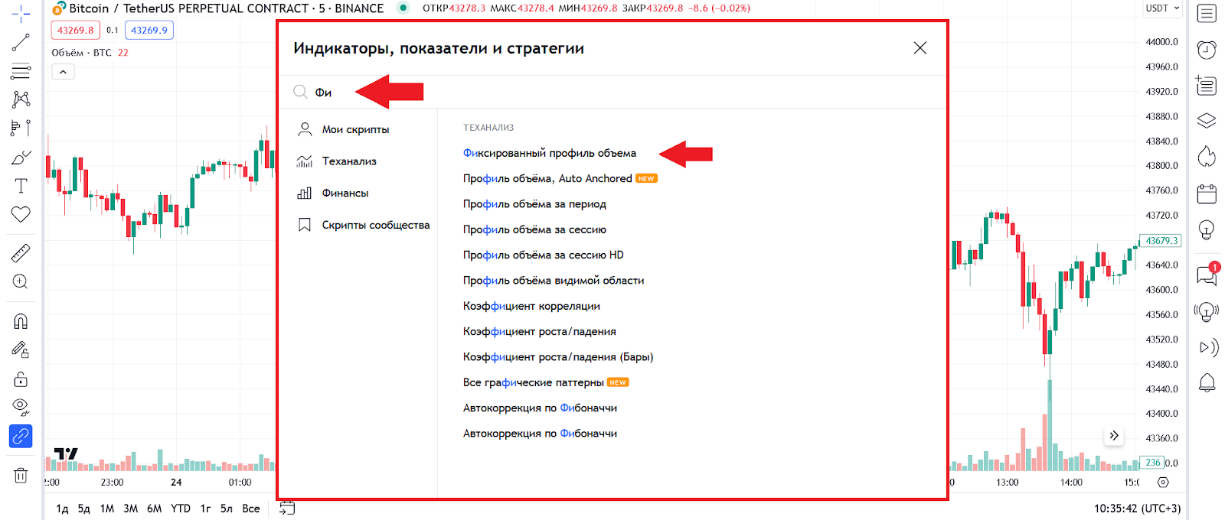Add Коэффициент корреляции indicator
Image resolution: width=1225 pixels, height=520 pixels.
coord(531,306)
